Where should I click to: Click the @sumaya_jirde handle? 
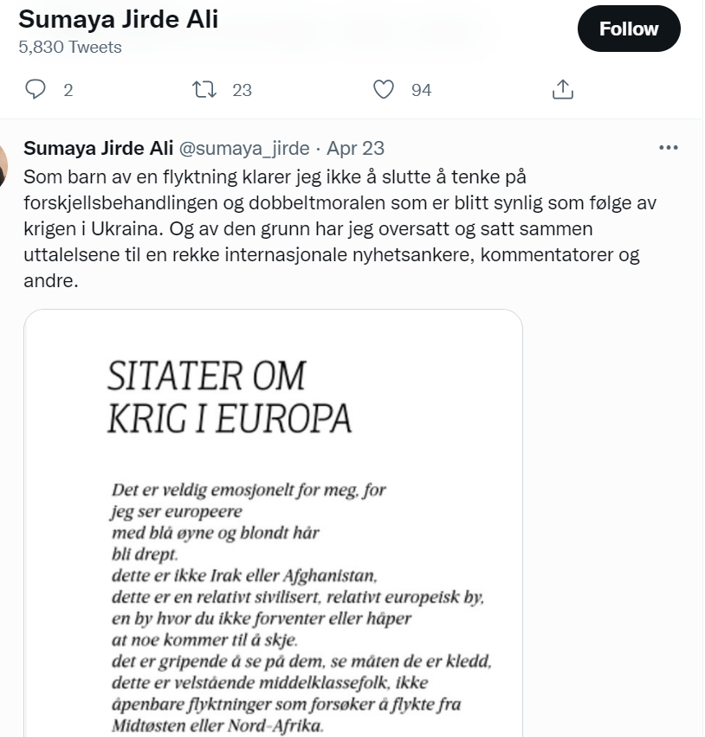point(243,148)
